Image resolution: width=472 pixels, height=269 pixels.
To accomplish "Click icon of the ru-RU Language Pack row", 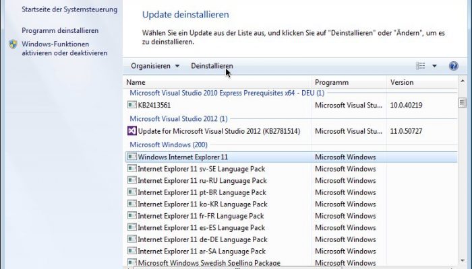I will coord(132,180).
